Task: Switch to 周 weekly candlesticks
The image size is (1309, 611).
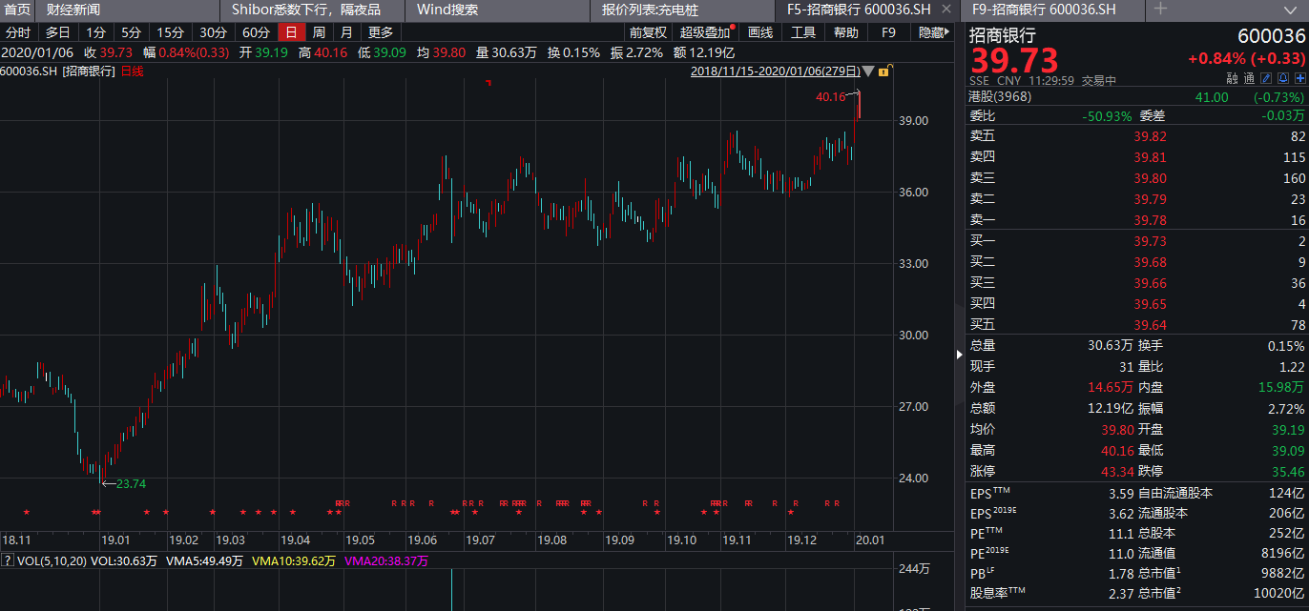Action: (319, 32)
